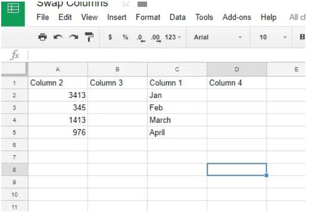The width and height of the screenshot is (318, 213).
Task: Expand the font size 10 dropdown
Action: pyautogui.click(x=273, y=37)
